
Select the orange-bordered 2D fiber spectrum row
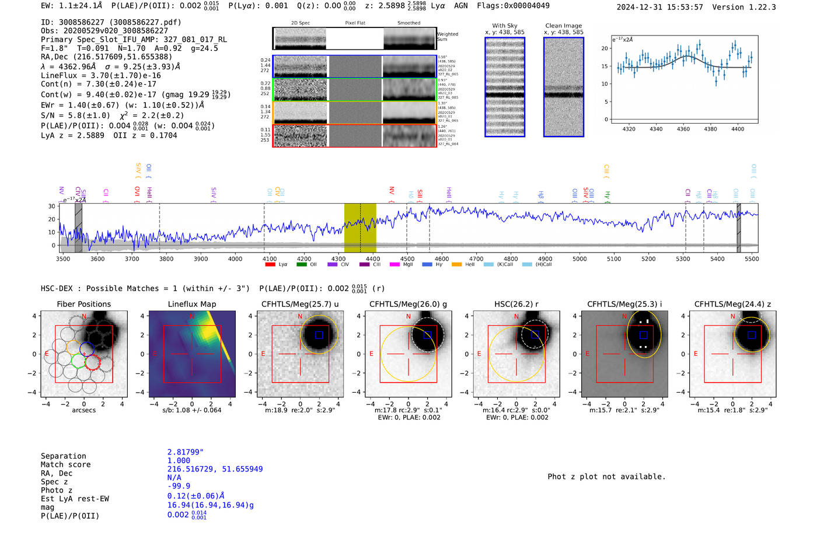point(354,113)
